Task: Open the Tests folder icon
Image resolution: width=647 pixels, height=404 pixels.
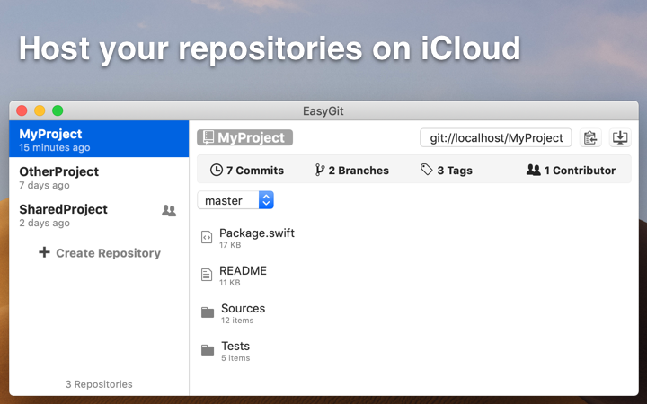Action: [x=208, y=350]
